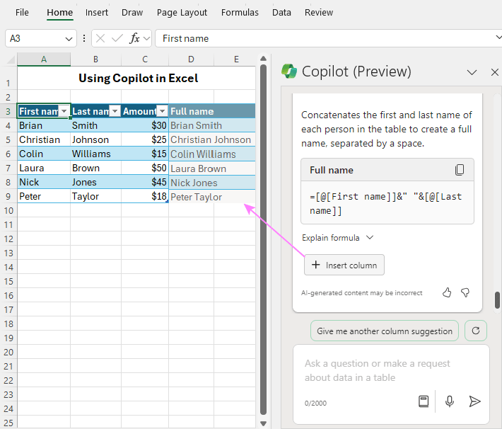Select the cell containing Laura
The image size is (502, 429).
click(44, 168)
